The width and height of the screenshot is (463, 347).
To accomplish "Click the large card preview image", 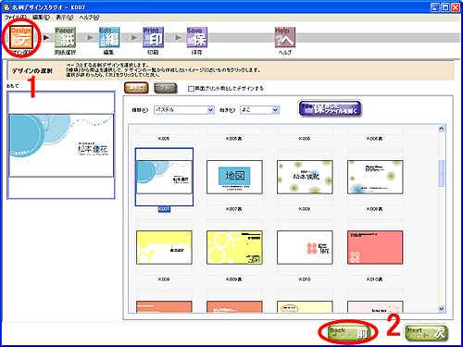I will pos(61,145).
